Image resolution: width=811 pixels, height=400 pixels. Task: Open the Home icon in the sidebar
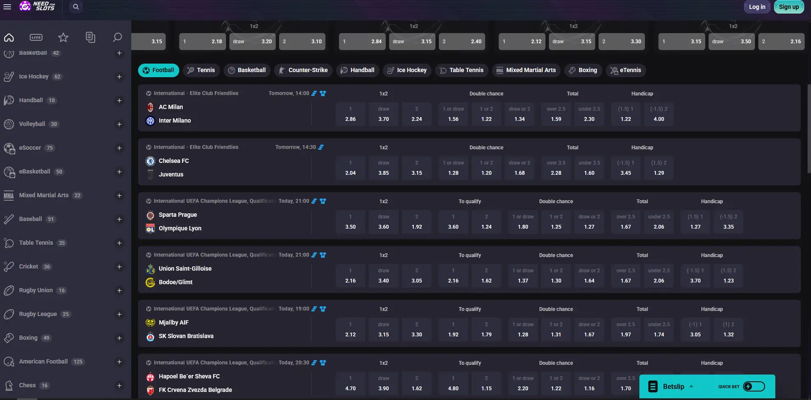(9, 37)
